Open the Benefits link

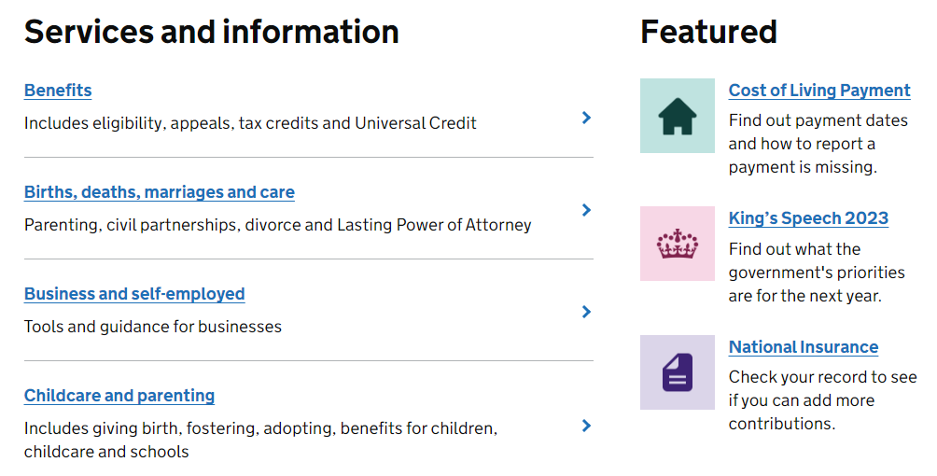58,91
